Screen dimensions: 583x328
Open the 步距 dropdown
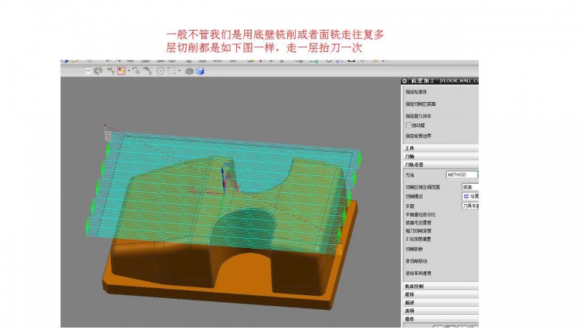coord(470,206)
